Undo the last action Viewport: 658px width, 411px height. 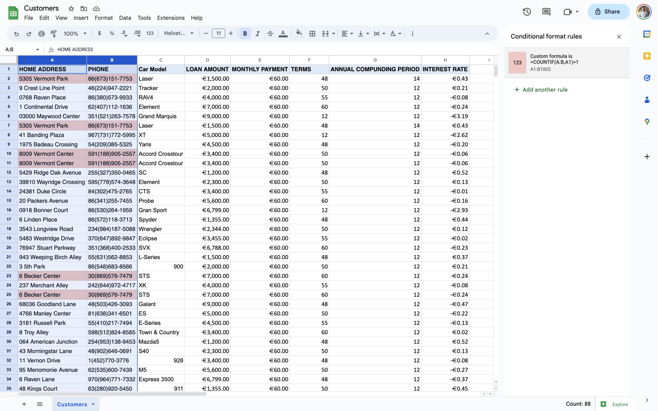[x=16, y=33]
